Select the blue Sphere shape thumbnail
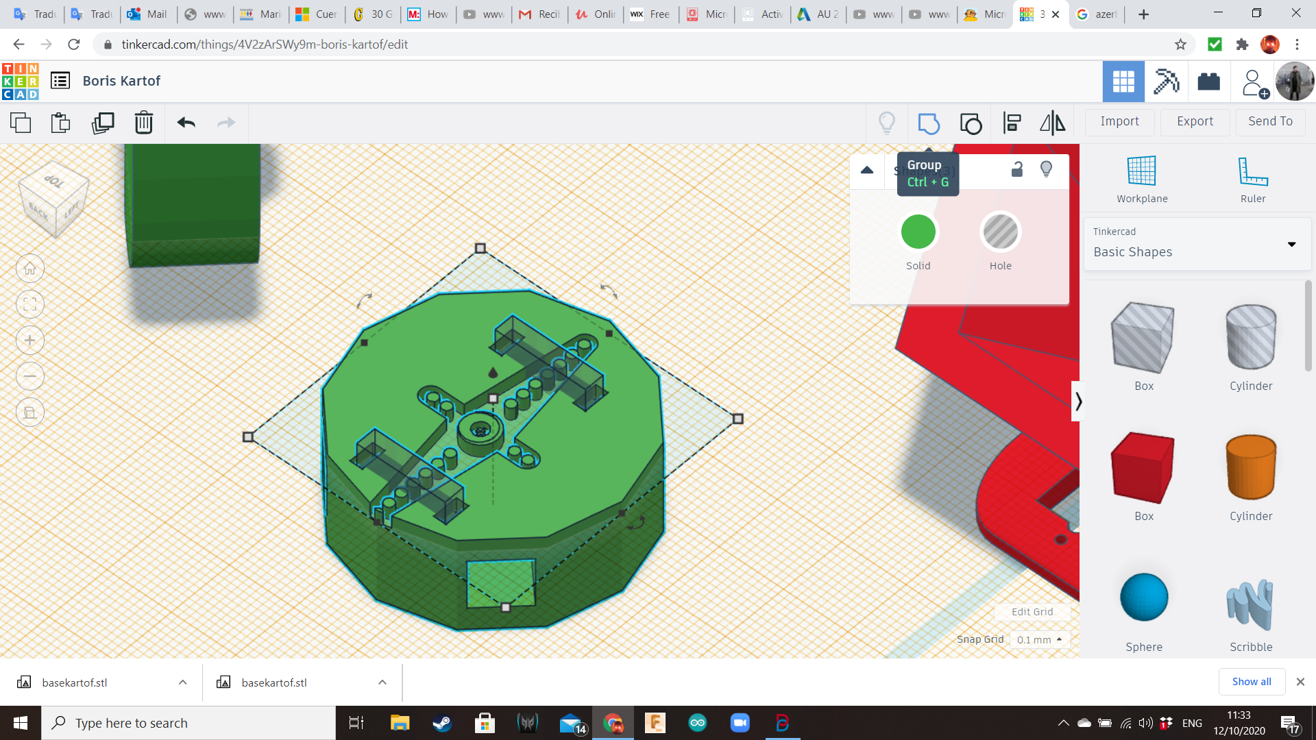 tap(1143, 597)
